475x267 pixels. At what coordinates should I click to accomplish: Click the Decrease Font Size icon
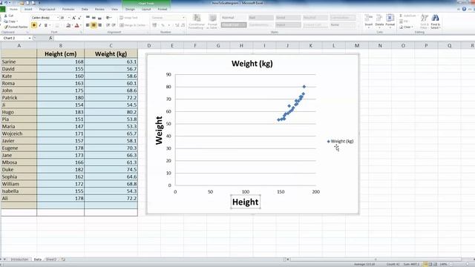pos(79,18)
